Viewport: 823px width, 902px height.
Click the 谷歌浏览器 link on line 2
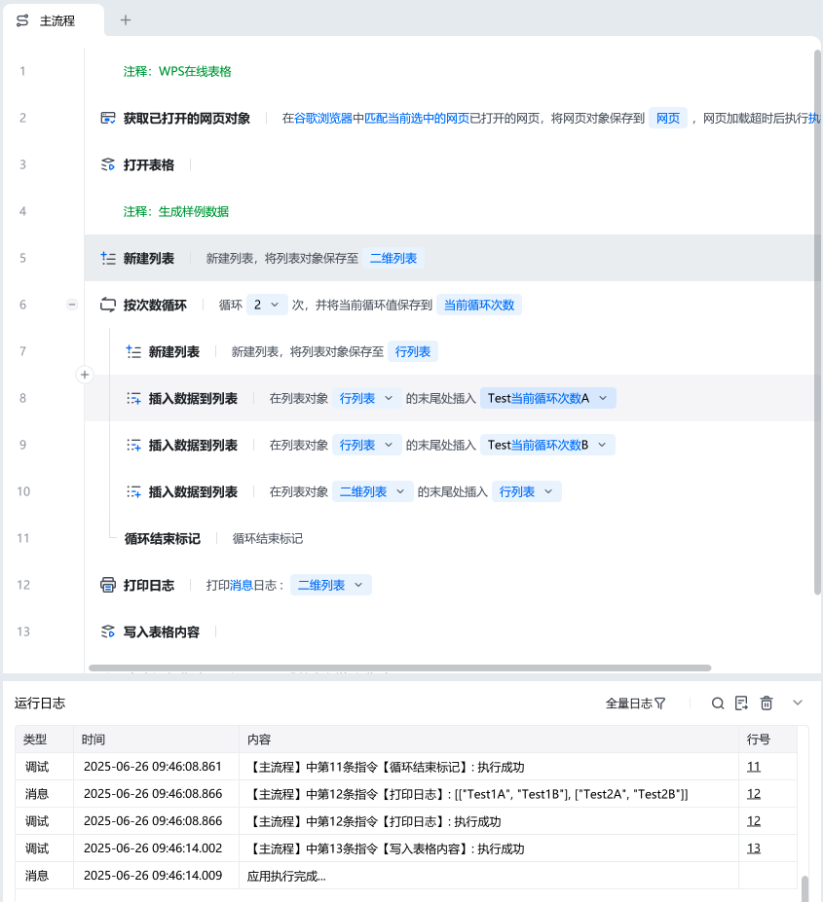[323, 118]
